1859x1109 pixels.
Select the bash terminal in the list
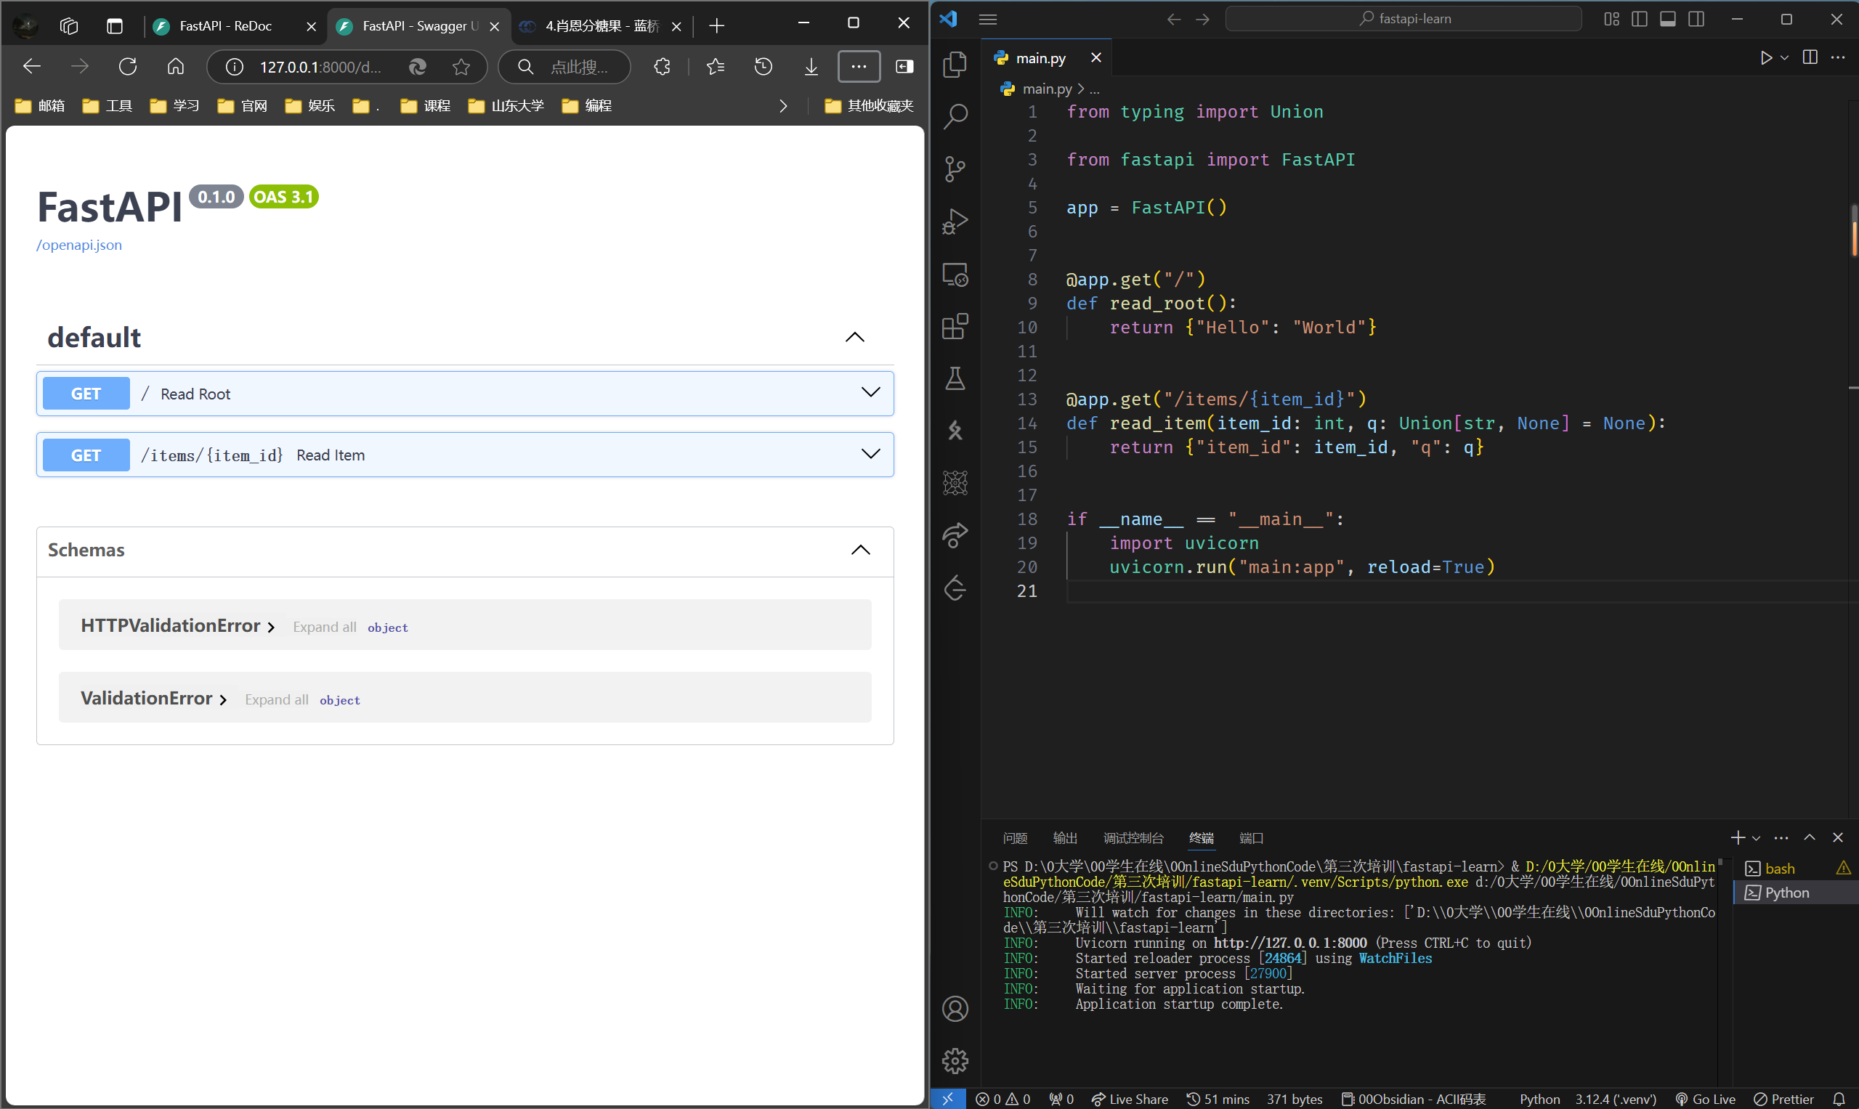[1797, 869]
